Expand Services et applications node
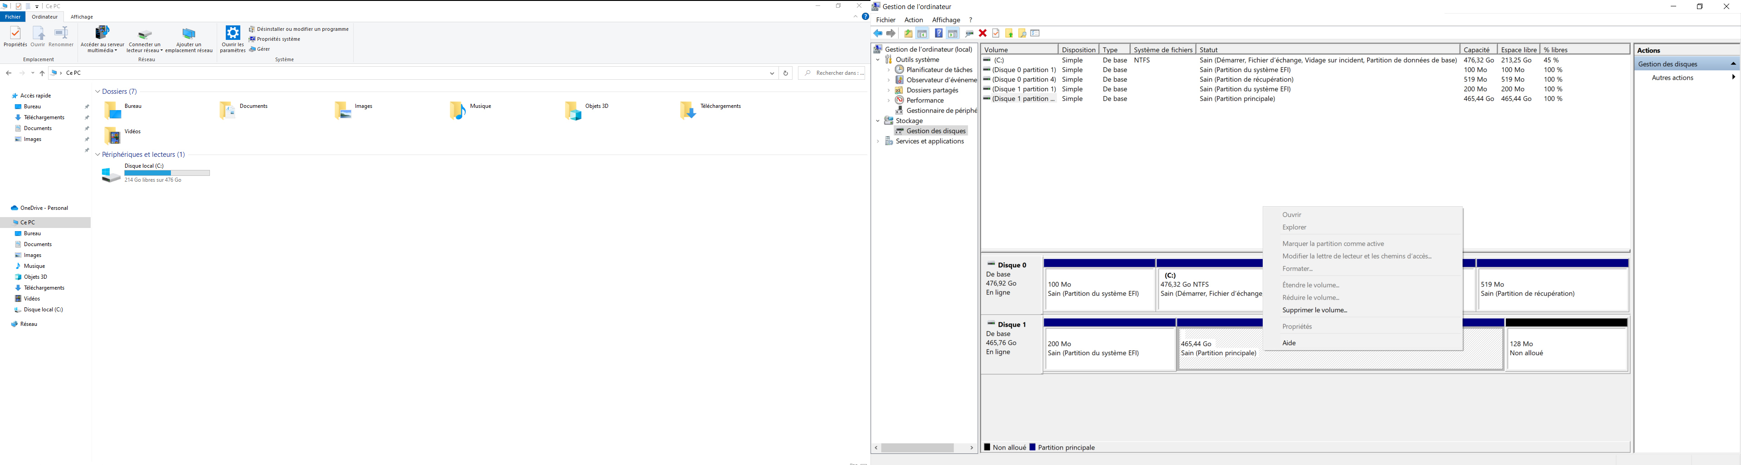1741x465 pixels. pyautogui.click(x=878, y=142)
